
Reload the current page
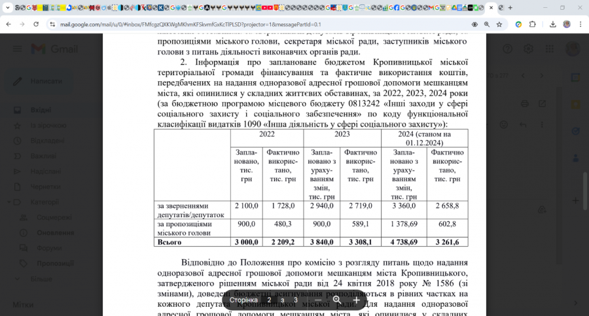click(x=36, y=24)
